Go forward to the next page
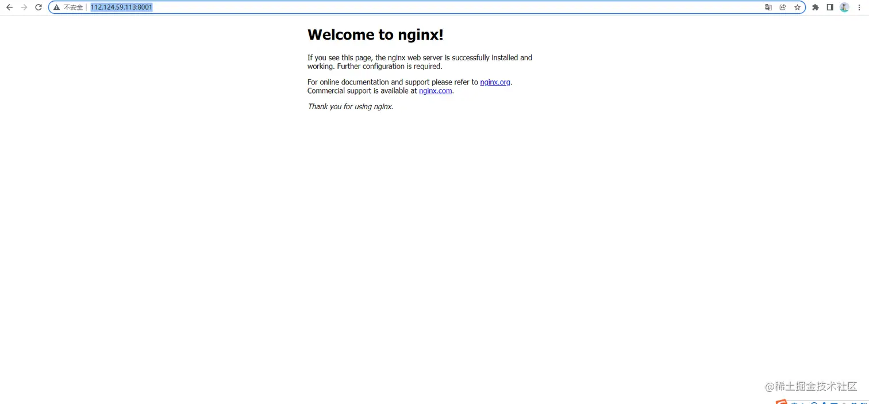Screen dimensions: 869x404 tap(24, 7)
